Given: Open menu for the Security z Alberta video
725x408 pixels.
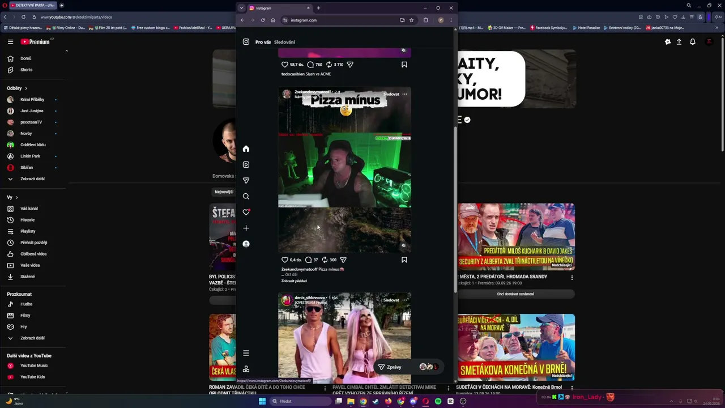Looking at the screenshot, I should pyautogui.click(x=572, y=278).
